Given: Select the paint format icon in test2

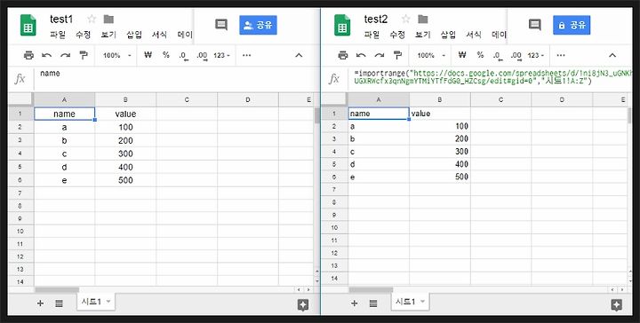Looking at the screenshot, I should click(x=397, y=55).
